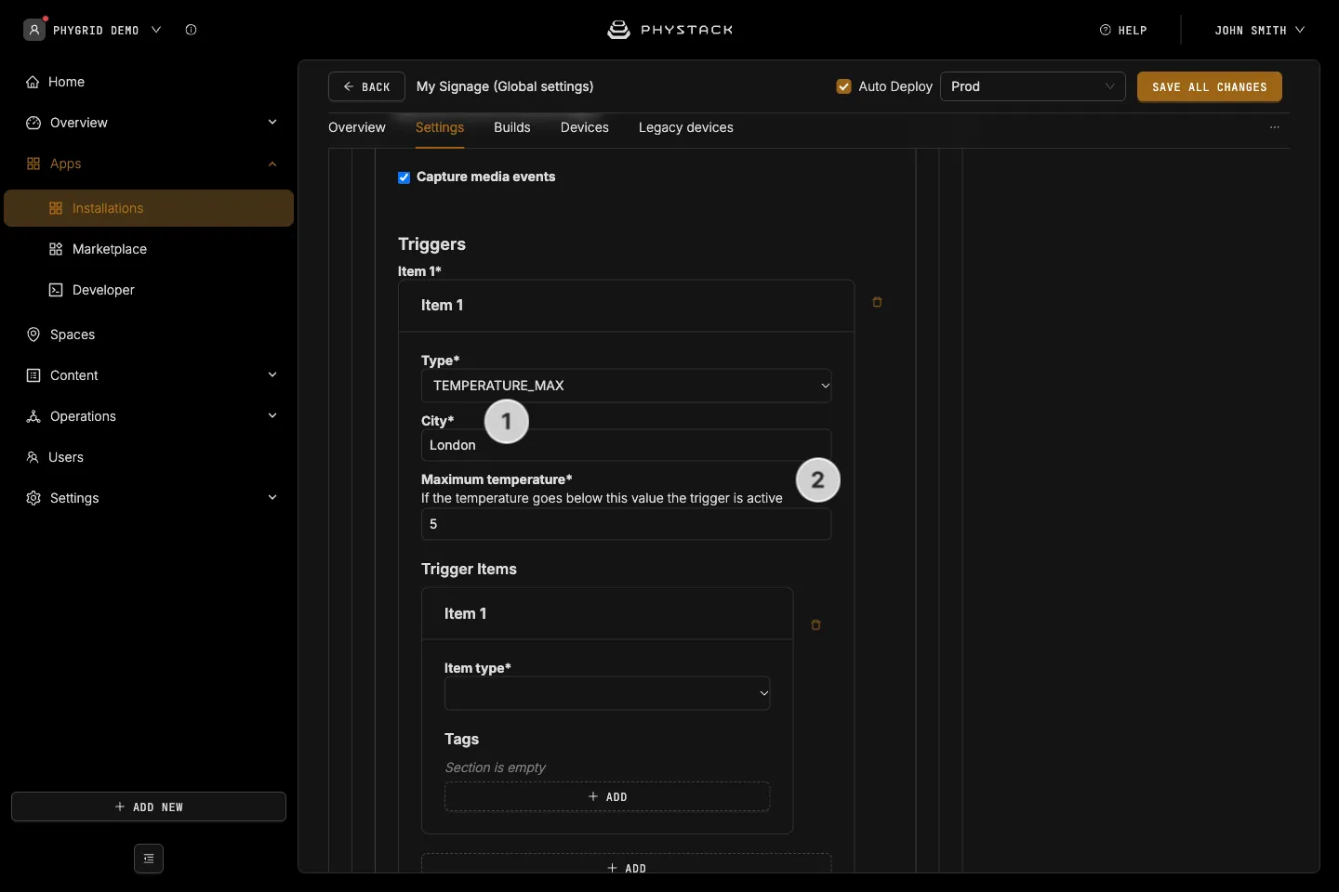Open Users from the sidebar

pos(149,457)
